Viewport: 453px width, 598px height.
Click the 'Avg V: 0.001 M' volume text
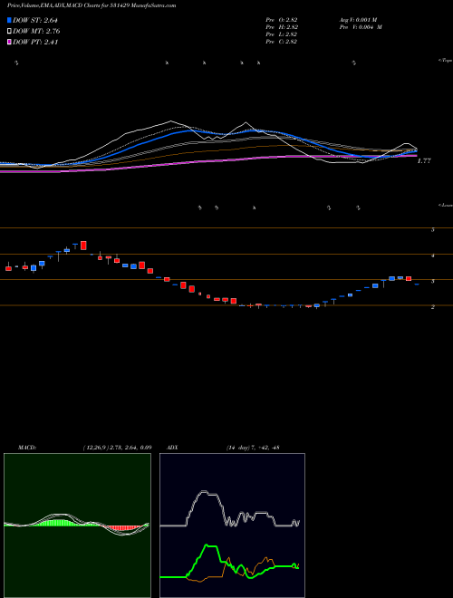coord(358,20)
